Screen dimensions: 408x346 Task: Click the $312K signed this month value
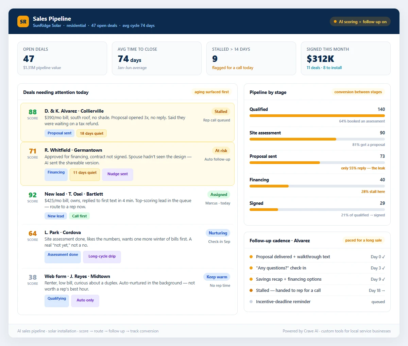[x=320, y=59]
